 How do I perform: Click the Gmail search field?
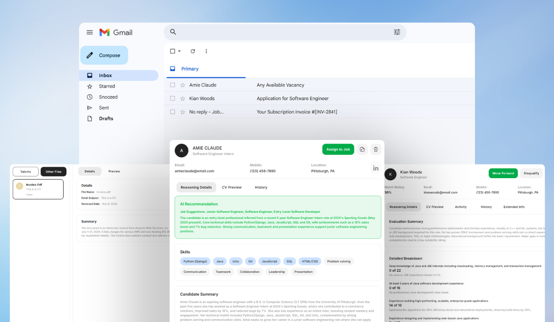(x=279, y=32)
